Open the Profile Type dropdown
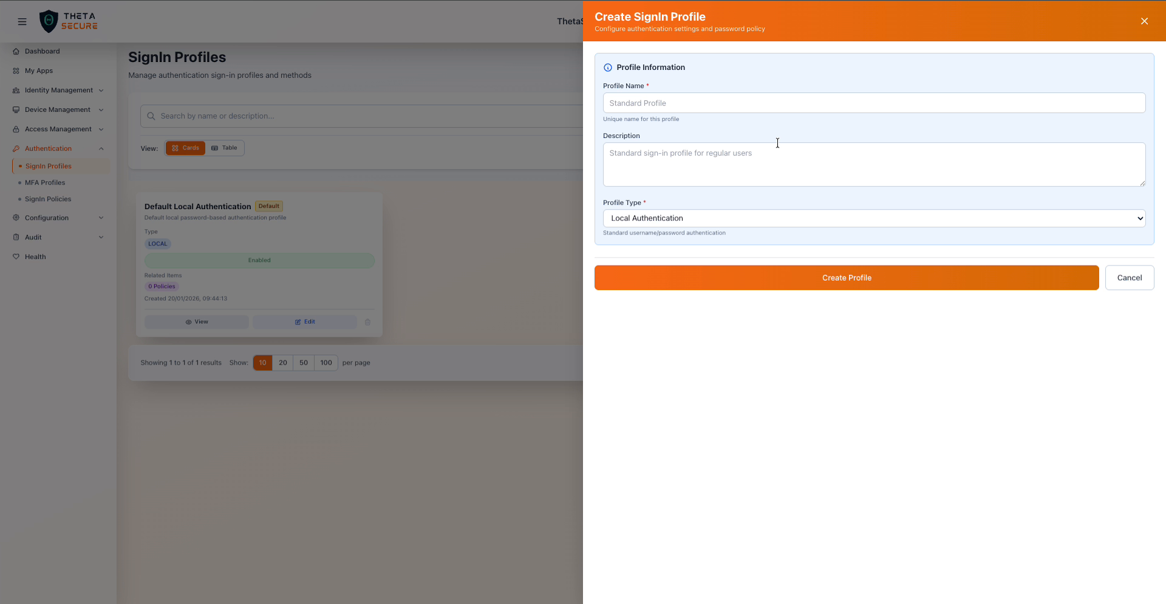 (x=873, y=218)
